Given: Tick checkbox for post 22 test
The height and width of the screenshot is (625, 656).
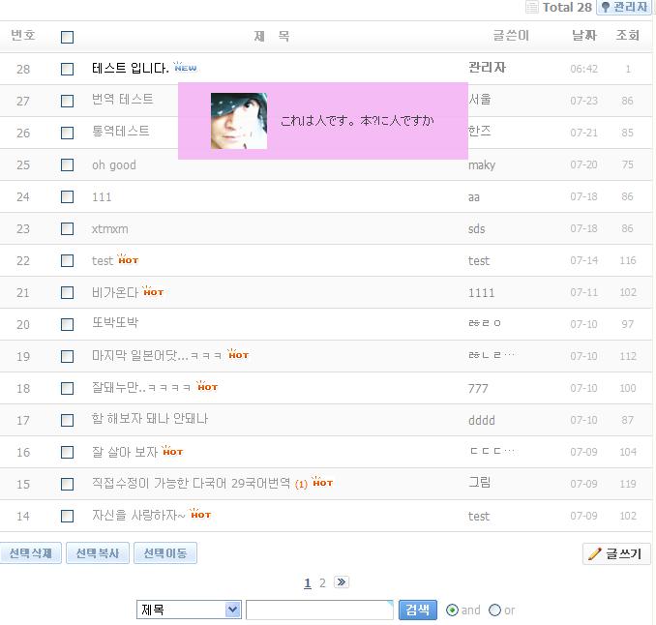Looking at the screenshot, I should pos(67,260).
